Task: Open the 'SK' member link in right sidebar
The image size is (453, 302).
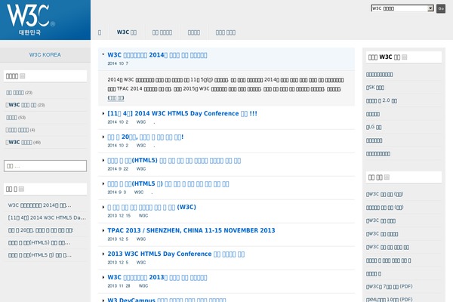Action: point(375,88)
